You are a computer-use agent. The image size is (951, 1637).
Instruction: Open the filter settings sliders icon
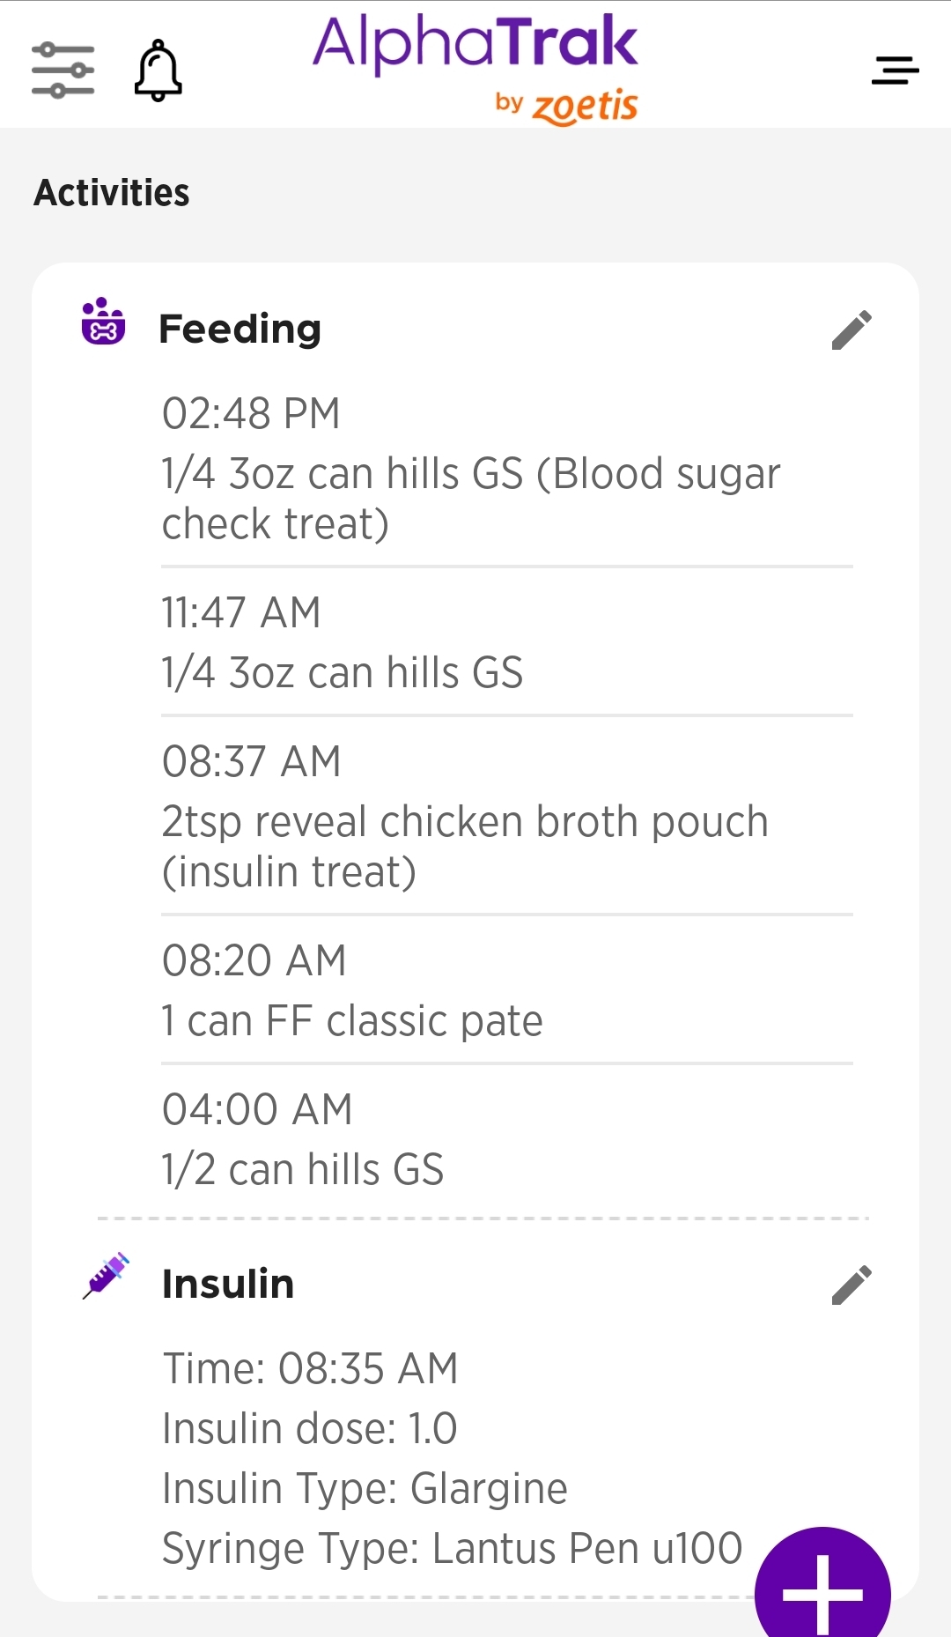click(63, 70)
